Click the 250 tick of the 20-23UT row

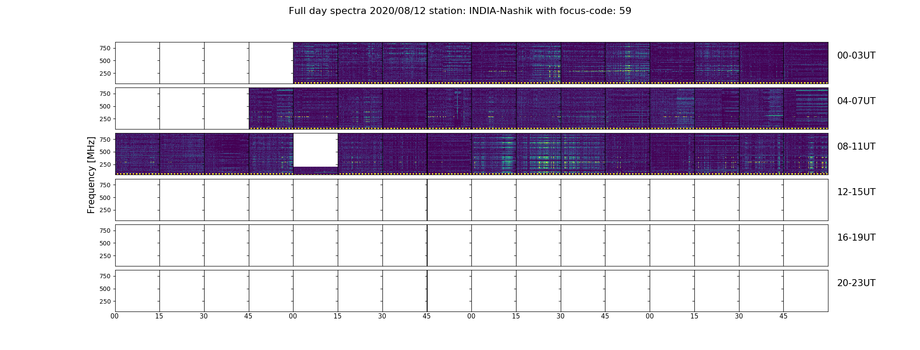[x=105, y=301]
